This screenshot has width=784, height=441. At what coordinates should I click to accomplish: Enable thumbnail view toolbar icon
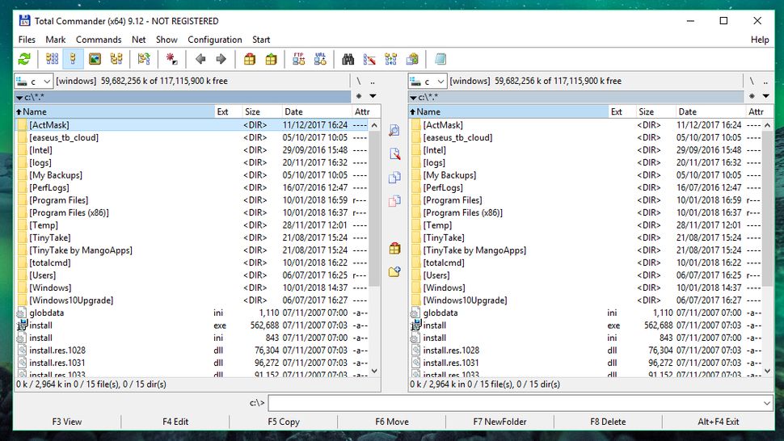click(x=95, y=59)
